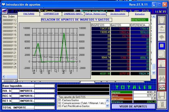The height and width of the screenshot is (112, 169).
Task: Select the INGRESOS/GAST. tab
Action: pos(73,14)
